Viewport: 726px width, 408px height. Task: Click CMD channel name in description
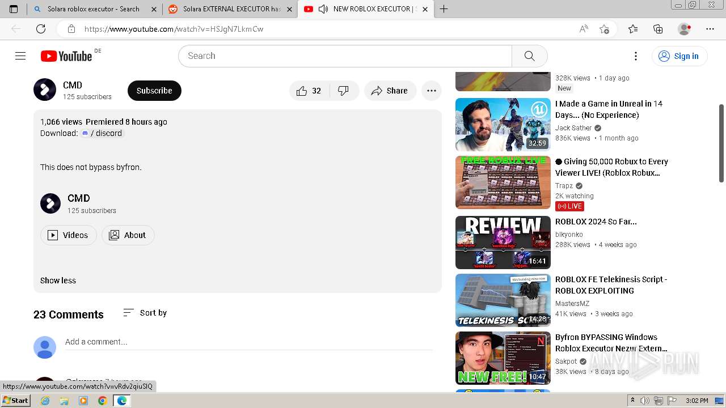point(79,198)
